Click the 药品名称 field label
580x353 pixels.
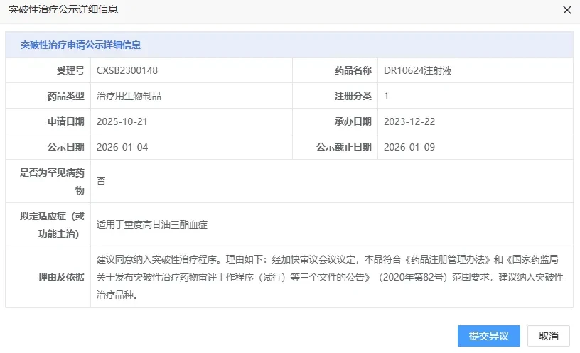(x=353, y=70)
